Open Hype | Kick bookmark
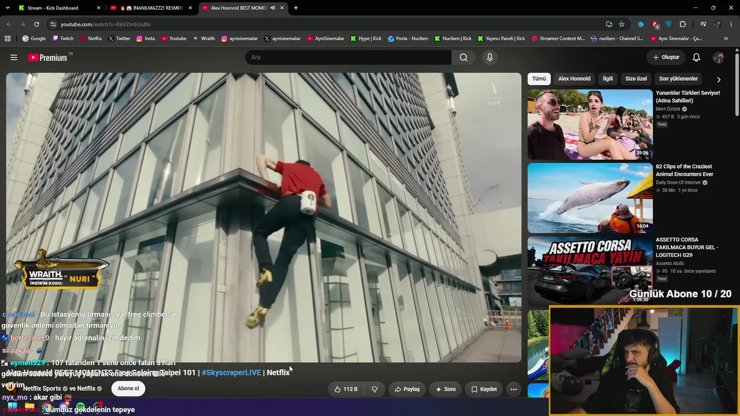Image resolution: width=740 pixels, height=416 pixels. pyautogui.click(x=366, y=39)
